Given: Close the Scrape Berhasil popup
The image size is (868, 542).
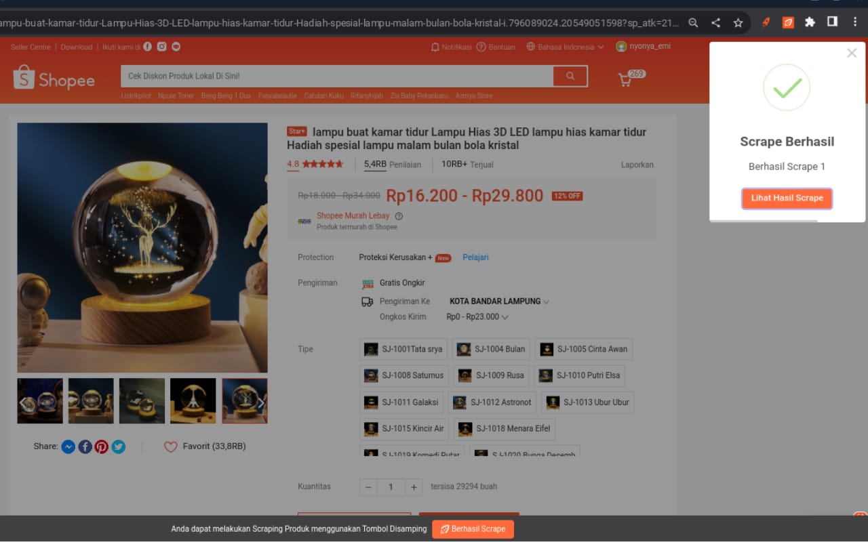Looking at the screenshot, I should point(852,54).
